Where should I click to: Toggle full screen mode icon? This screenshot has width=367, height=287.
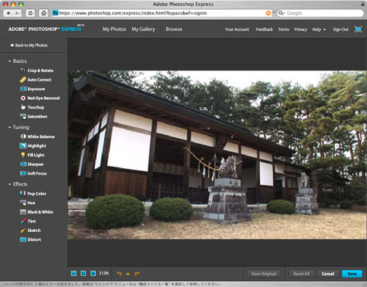click(358, 29)
